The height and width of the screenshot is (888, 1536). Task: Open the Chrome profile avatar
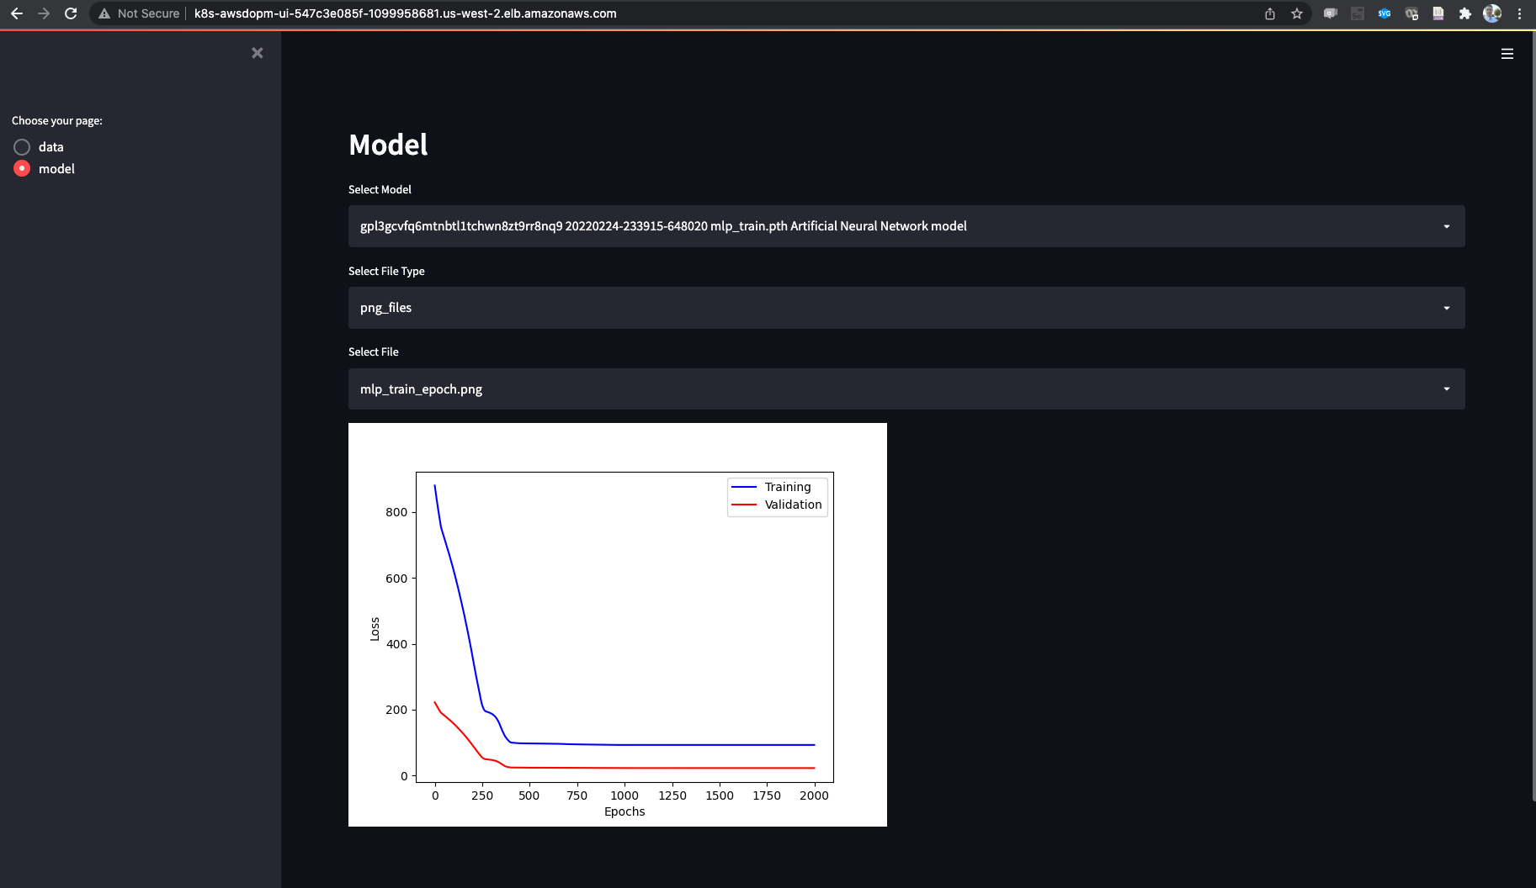pyautogui.click(x=1492, y=13)
